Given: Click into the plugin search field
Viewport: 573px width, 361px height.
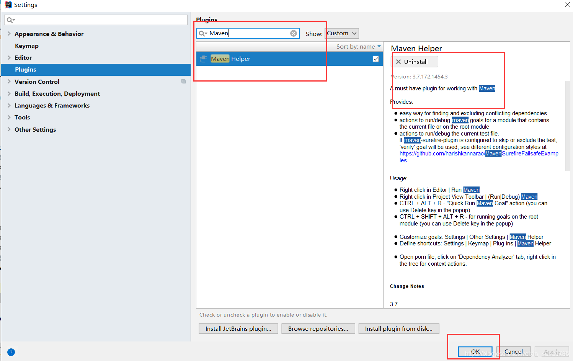Looking at the screenshot, I should point(249,33).
